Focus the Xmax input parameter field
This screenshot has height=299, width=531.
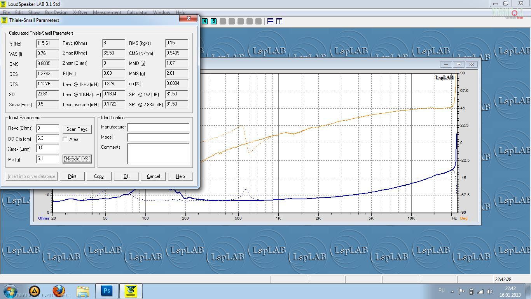[x=48, y=148]
